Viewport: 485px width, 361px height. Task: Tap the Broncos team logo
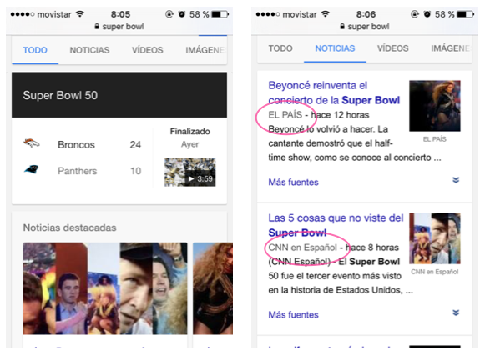click(32, 143)
